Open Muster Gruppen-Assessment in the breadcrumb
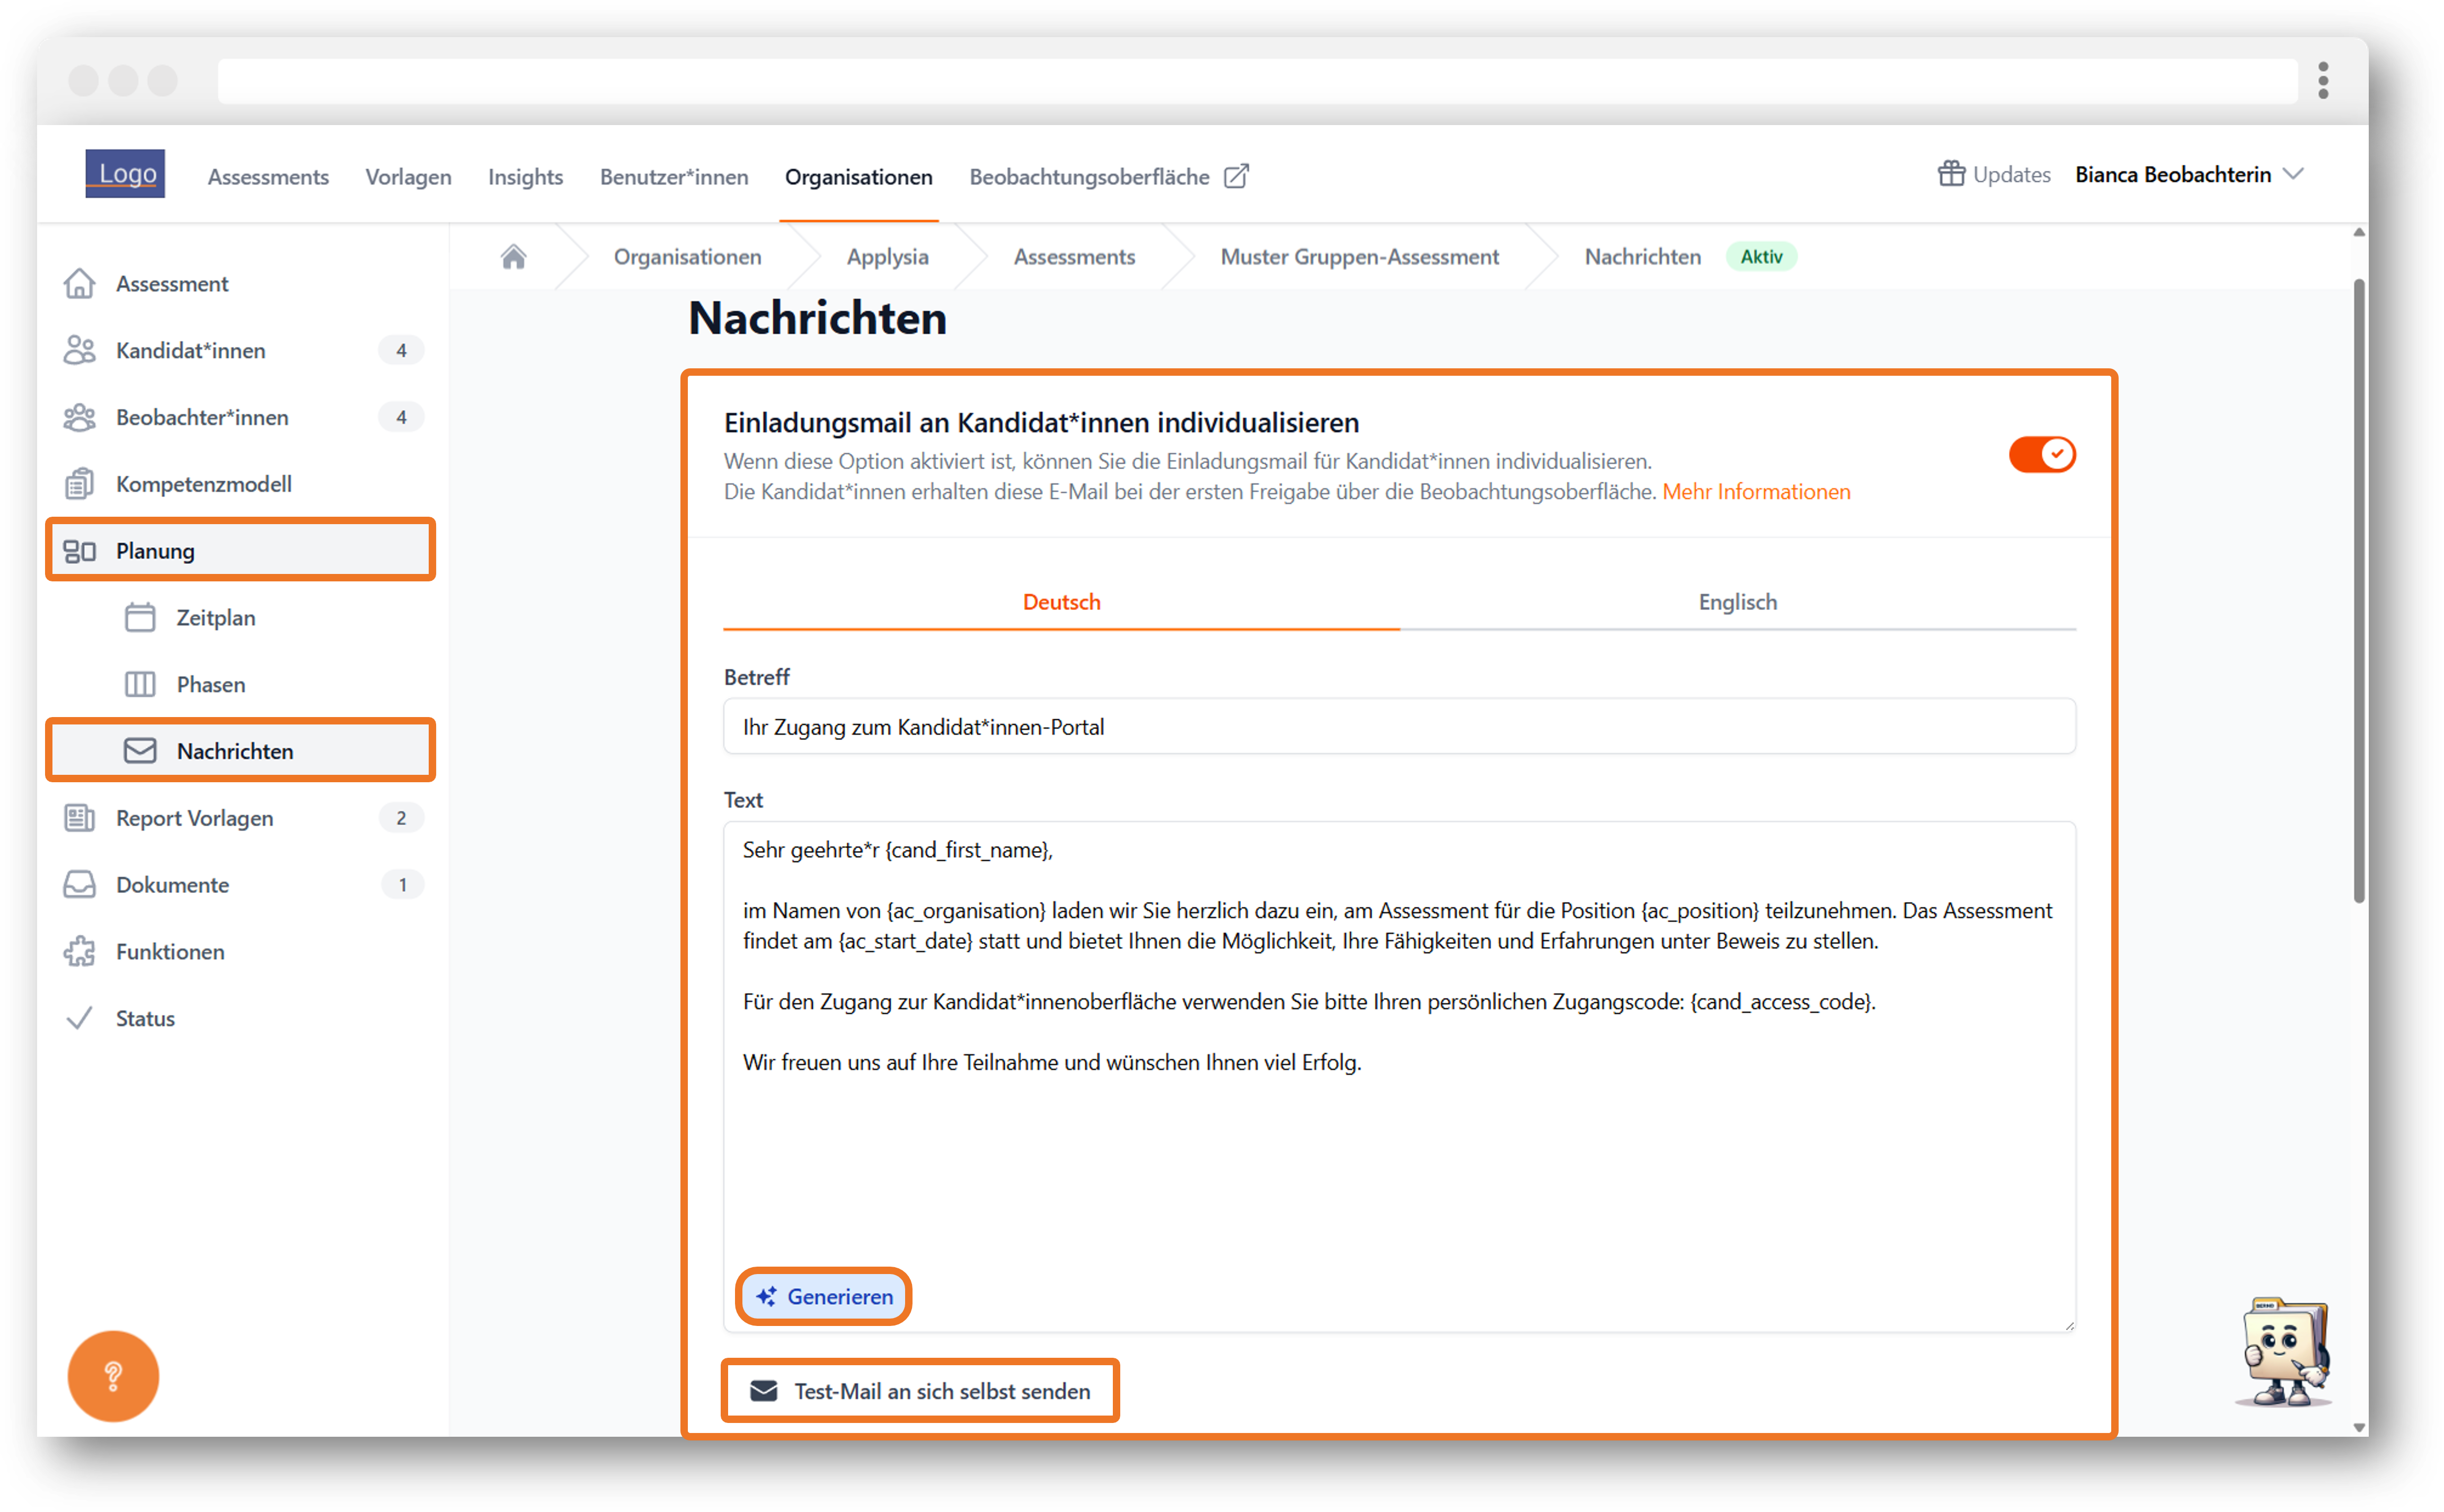The image size is (2444, 1512). [x=1359, y=257]
